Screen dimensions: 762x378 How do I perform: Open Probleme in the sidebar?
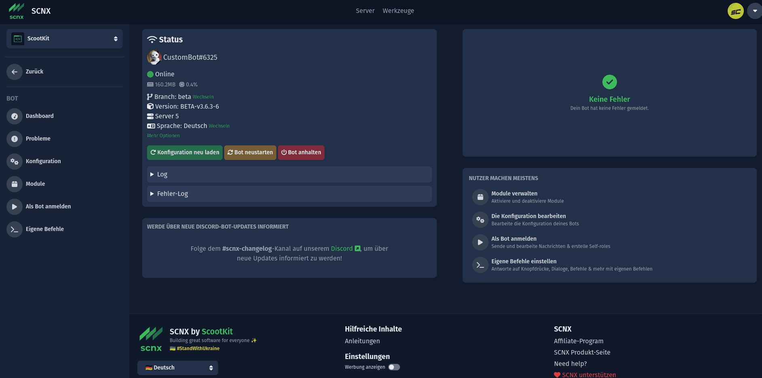(x=38, y=139)
